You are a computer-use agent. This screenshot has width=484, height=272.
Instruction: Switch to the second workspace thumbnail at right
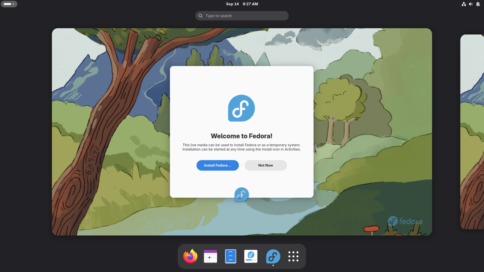pos(472,132)
